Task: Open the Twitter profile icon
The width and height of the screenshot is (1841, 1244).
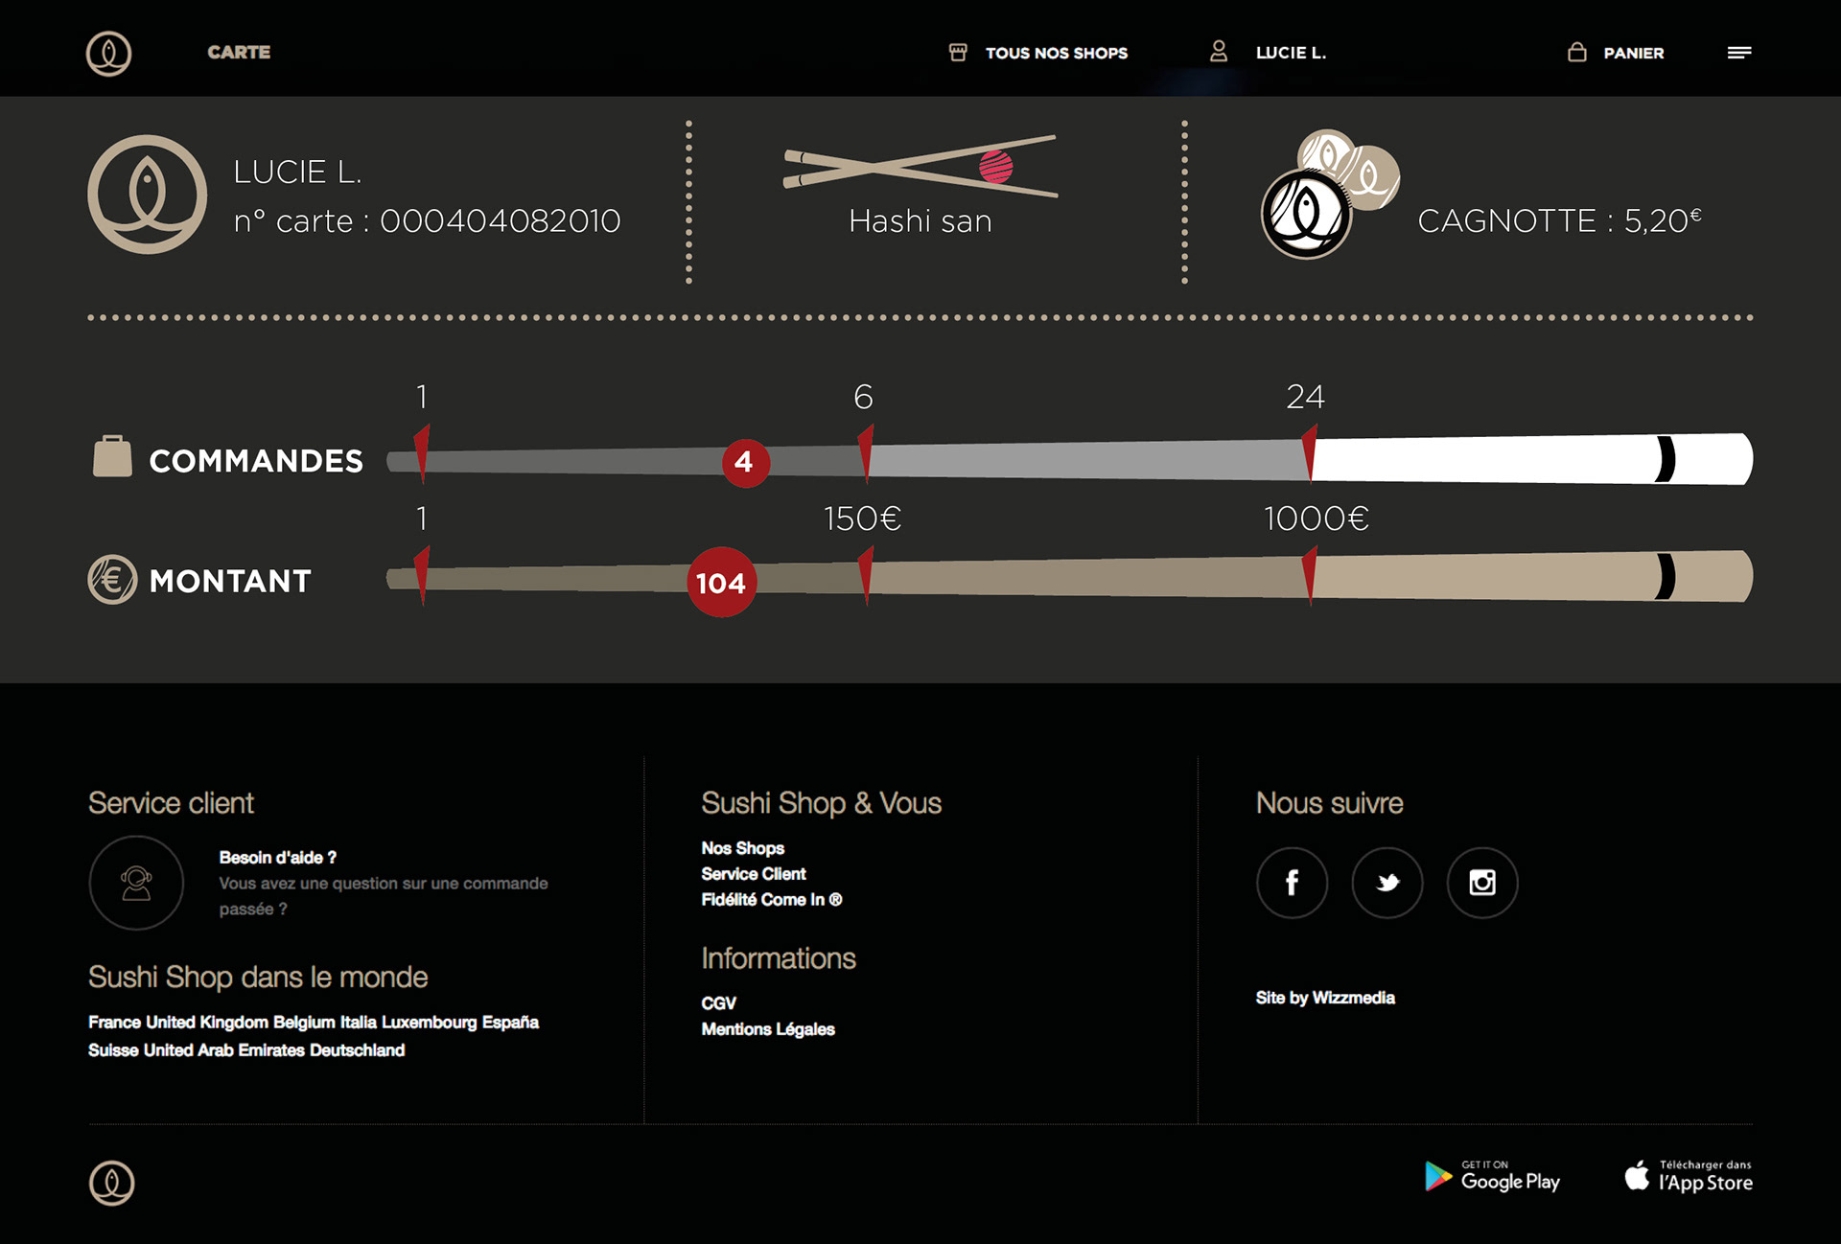Action: click(x=1387, y=883)
